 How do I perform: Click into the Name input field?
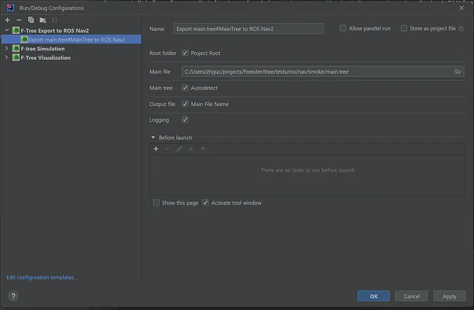(248, 29)
